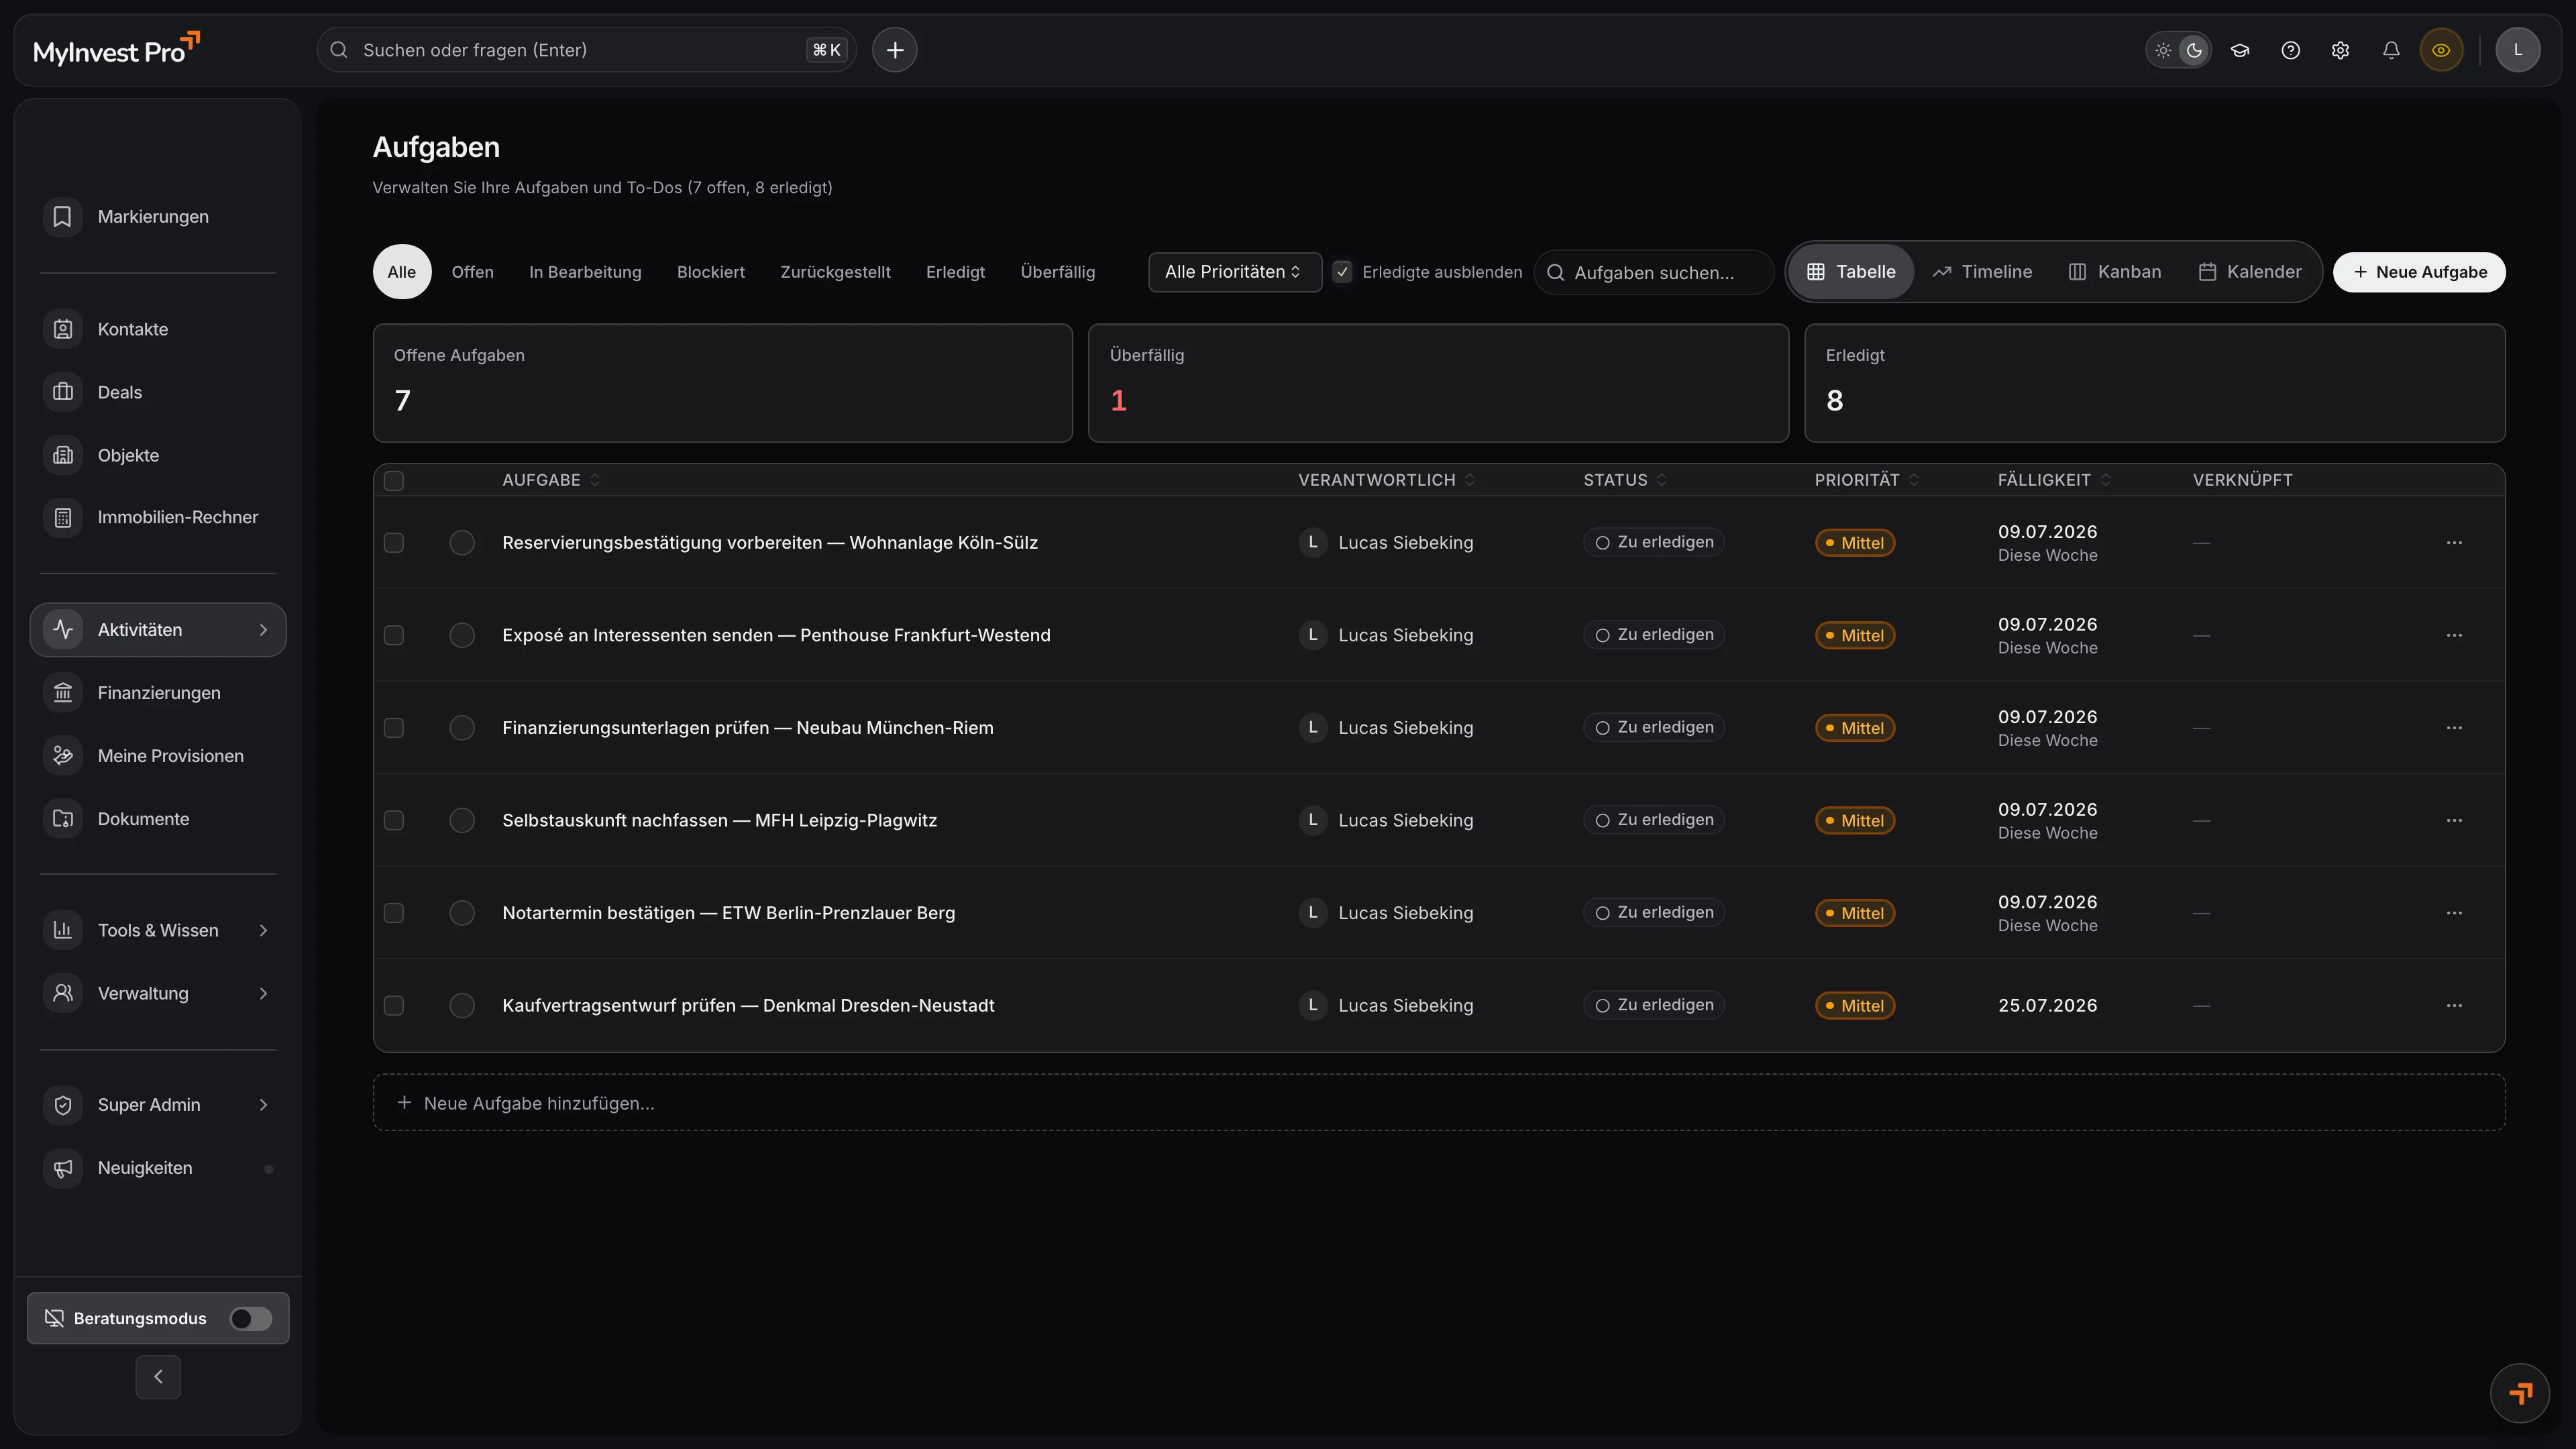Screen dimensions: 2576x1449
Task: Expand Aktivitäten sidebar section
Action: pos(158,630)
